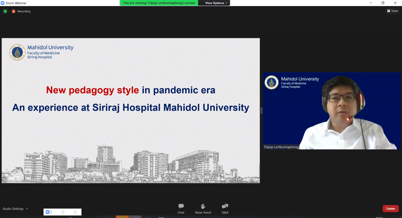Click the Zoom icon in small floating window
Screen dimensions: 402x218
48,212
